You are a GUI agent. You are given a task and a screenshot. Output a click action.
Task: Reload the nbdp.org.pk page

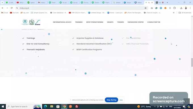click(12, 8)
